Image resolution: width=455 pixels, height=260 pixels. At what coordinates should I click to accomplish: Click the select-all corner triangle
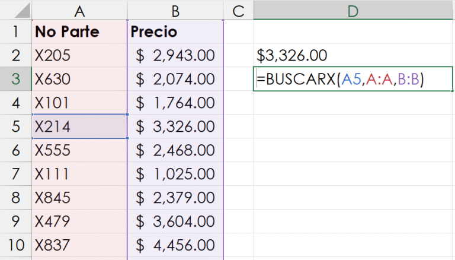pos(17,10)
